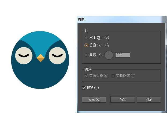The width and height of the screenshot is (167, 123).
Task: Toggle the 变换对象(O) checkbox
Action: coord(86,76)
